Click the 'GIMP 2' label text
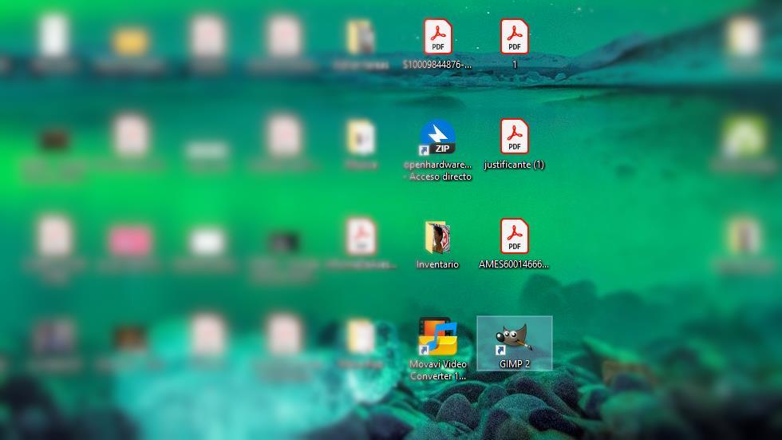Viewport: 782px width, 440px height. (514, 364)
